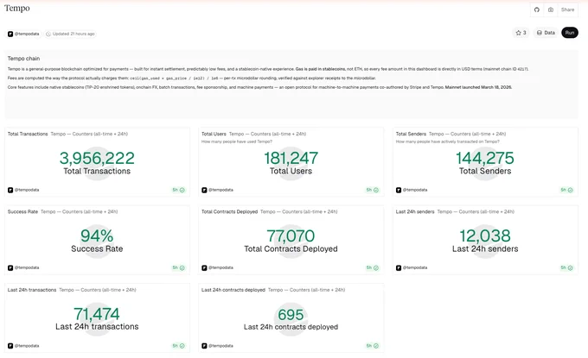Click the 71,474 counter value
The image size is (588, 358).
click(97, 314)
